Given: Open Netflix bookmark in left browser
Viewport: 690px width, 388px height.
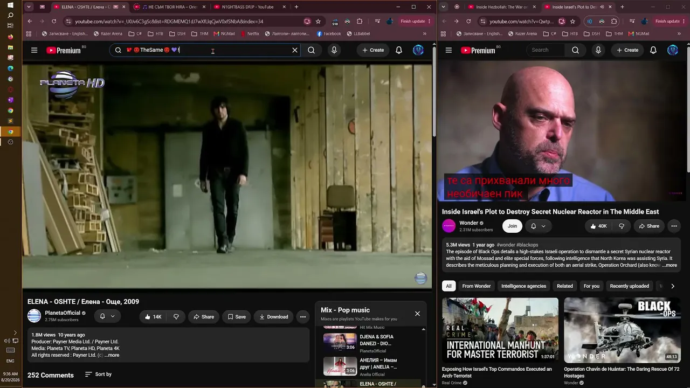Looking at the screenshot, I should click(x=250, y=33).
